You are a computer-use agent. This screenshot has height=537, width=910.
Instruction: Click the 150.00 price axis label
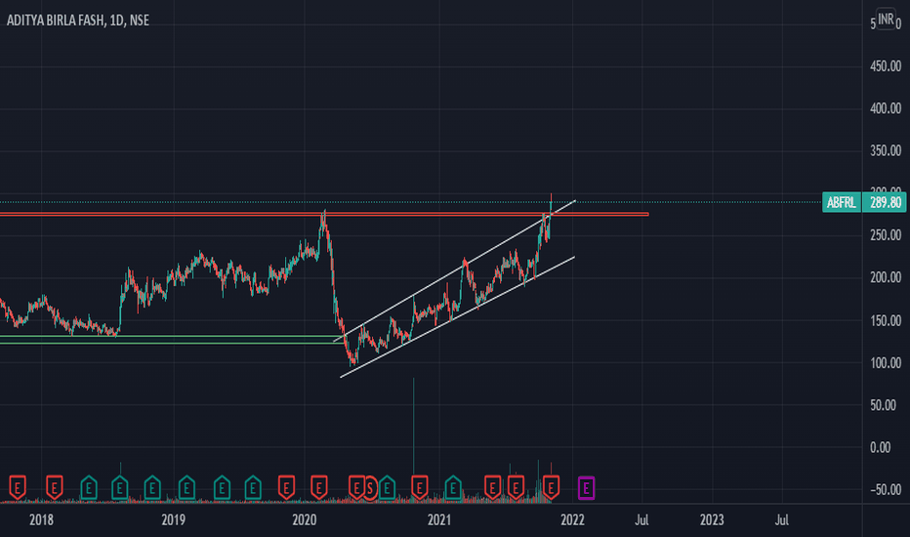pyautogui.click(x=886, y=320)
